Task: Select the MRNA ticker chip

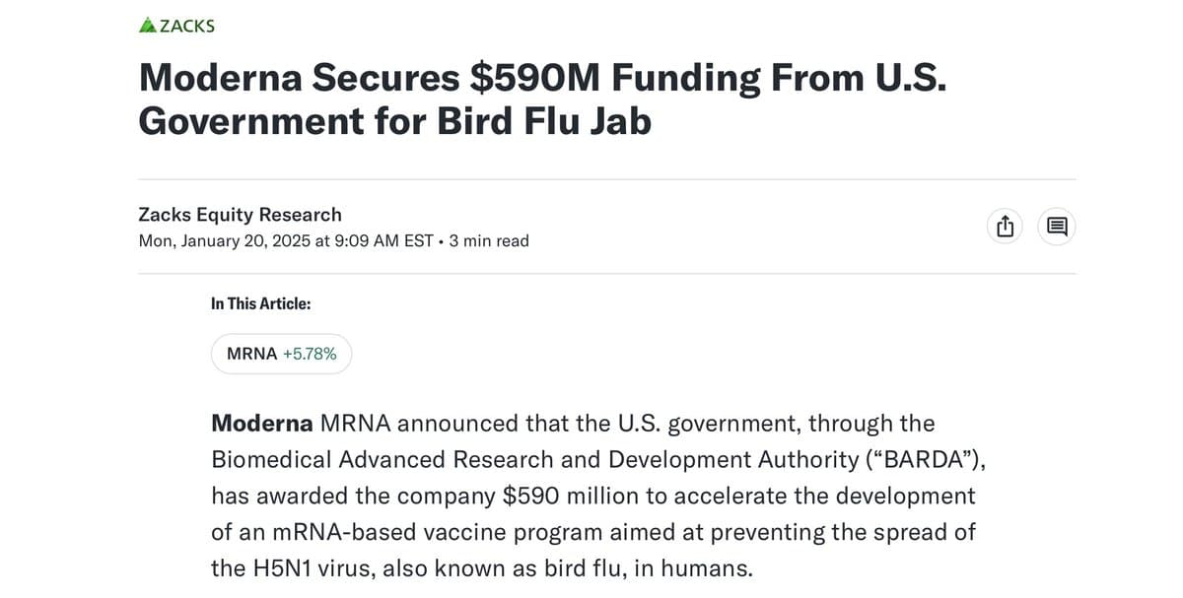Action: point(252,354)
